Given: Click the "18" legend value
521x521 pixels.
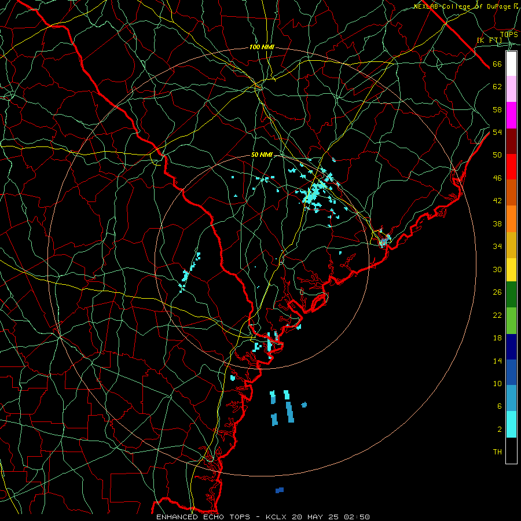Looking at the screenshot, I should (497, 338).
